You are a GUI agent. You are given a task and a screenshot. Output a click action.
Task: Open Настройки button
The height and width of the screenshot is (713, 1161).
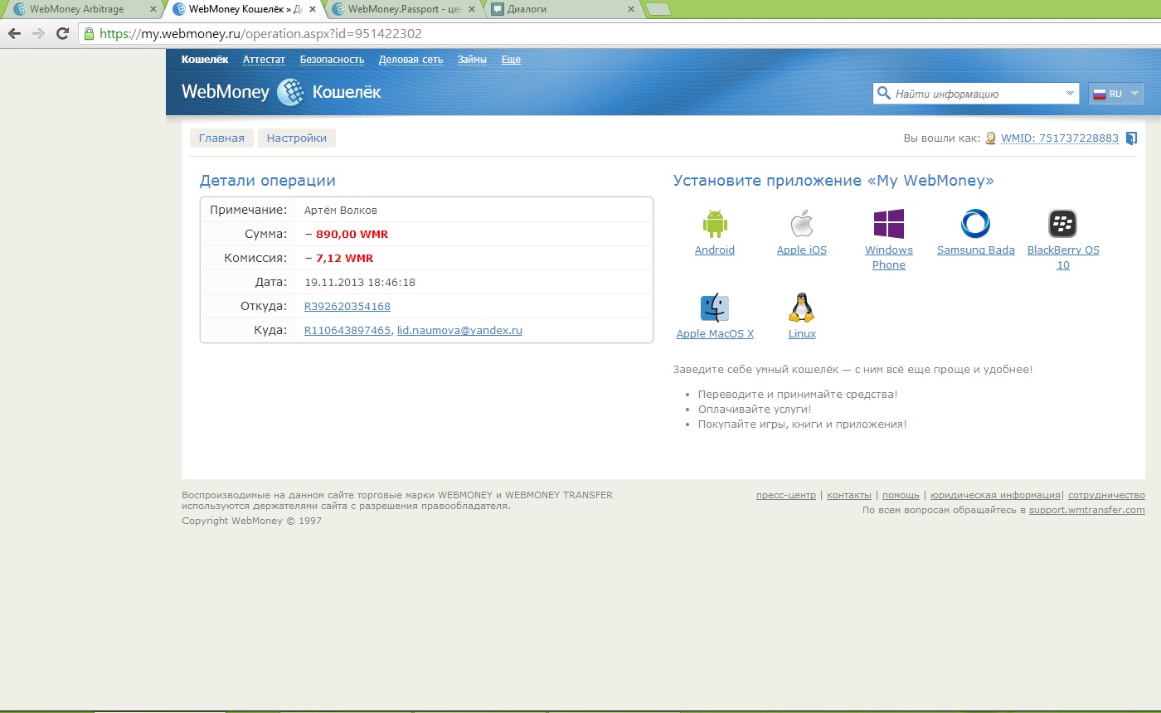point(297,138)
